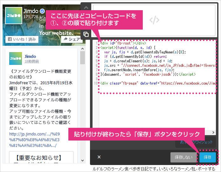
Task: Click code line 4 with getElementById return
Action: coord(135,57)
